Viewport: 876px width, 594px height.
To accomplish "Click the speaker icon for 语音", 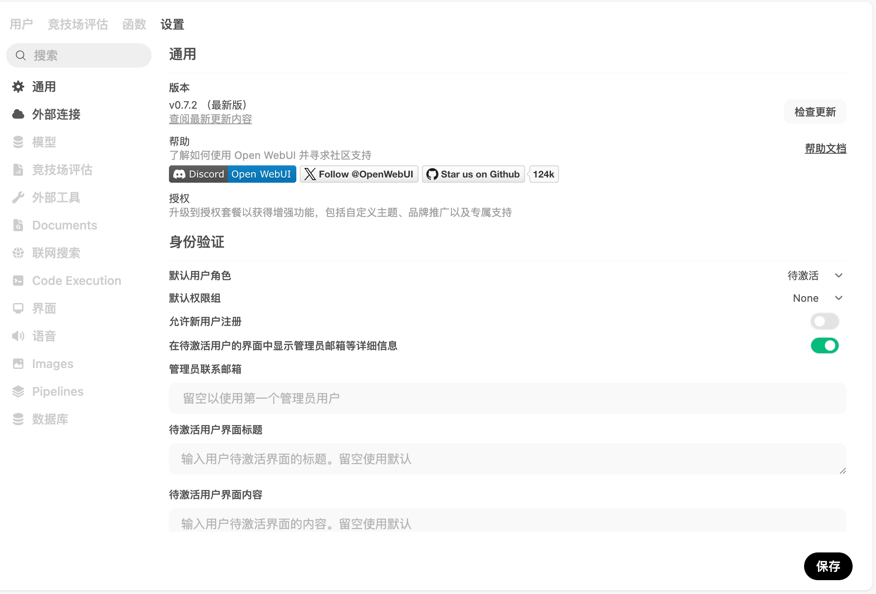I will click(x=18, y=336).
